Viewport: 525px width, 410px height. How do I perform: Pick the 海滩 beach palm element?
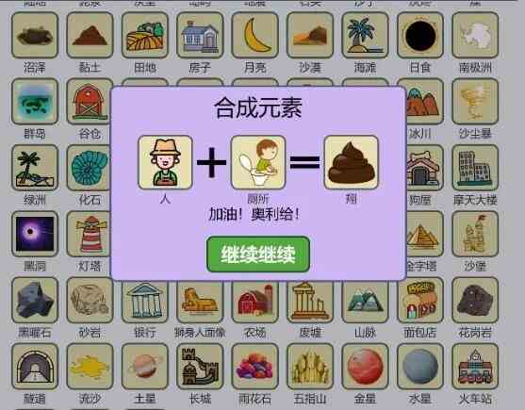pos(366,35)
